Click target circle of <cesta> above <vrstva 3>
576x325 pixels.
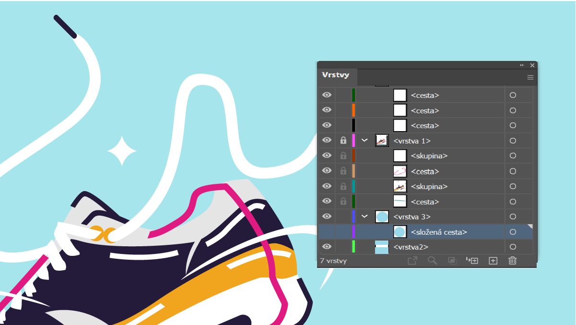(x=513, y=202)
